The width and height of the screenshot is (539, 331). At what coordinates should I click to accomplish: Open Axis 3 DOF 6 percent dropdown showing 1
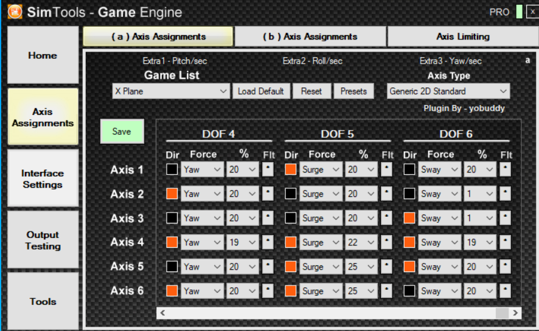click(x=479, y=218)
